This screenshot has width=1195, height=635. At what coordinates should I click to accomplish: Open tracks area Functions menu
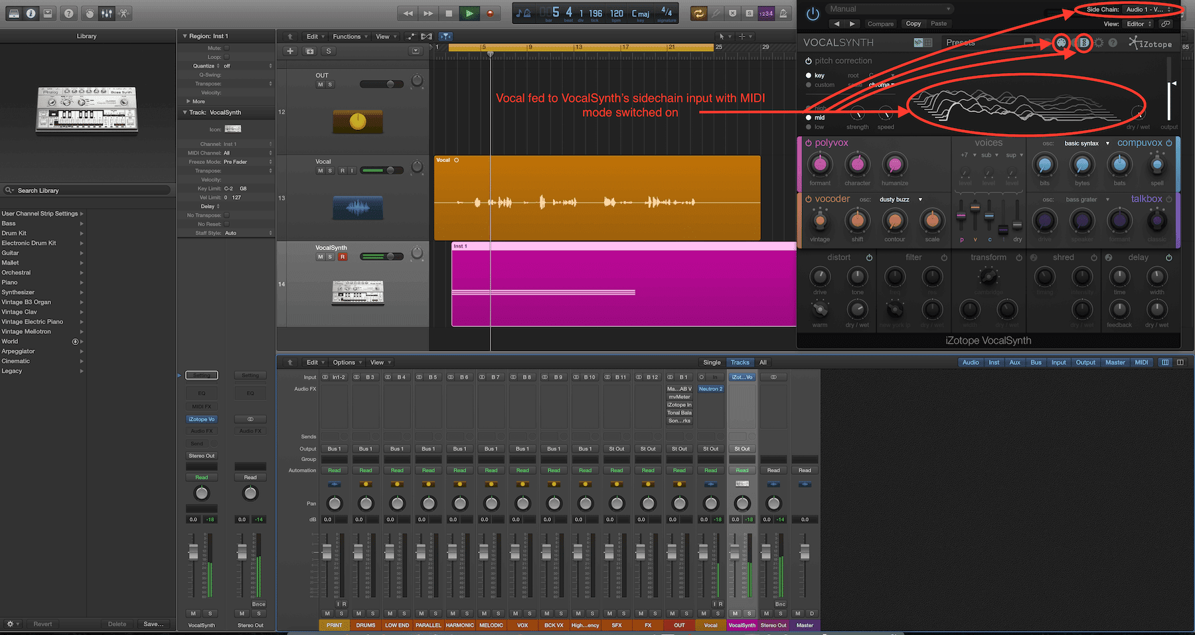pos(350,36)
